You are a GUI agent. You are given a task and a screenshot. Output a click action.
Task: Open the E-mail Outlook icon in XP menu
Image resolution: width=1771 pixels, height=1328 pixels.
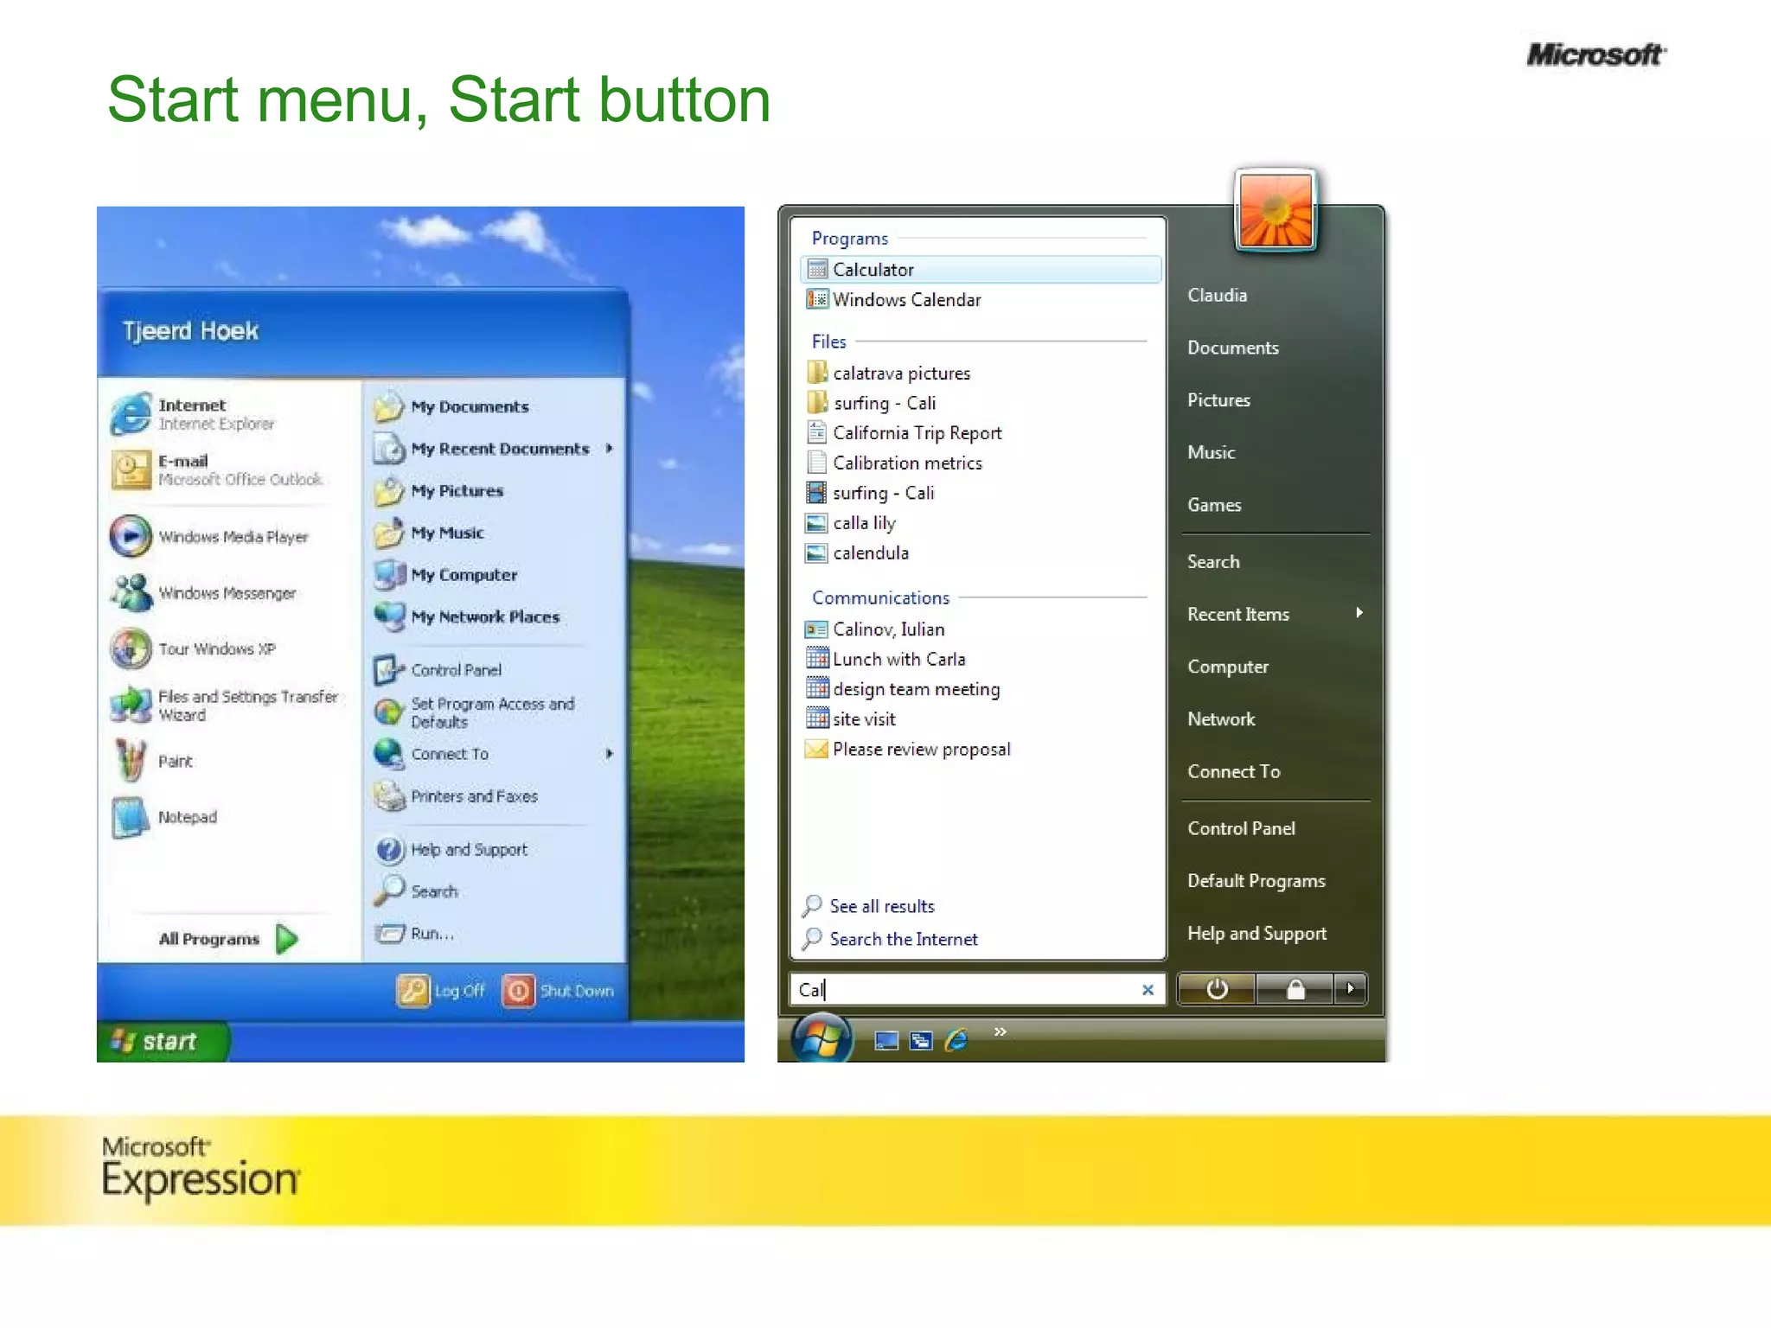click(131, 469)
